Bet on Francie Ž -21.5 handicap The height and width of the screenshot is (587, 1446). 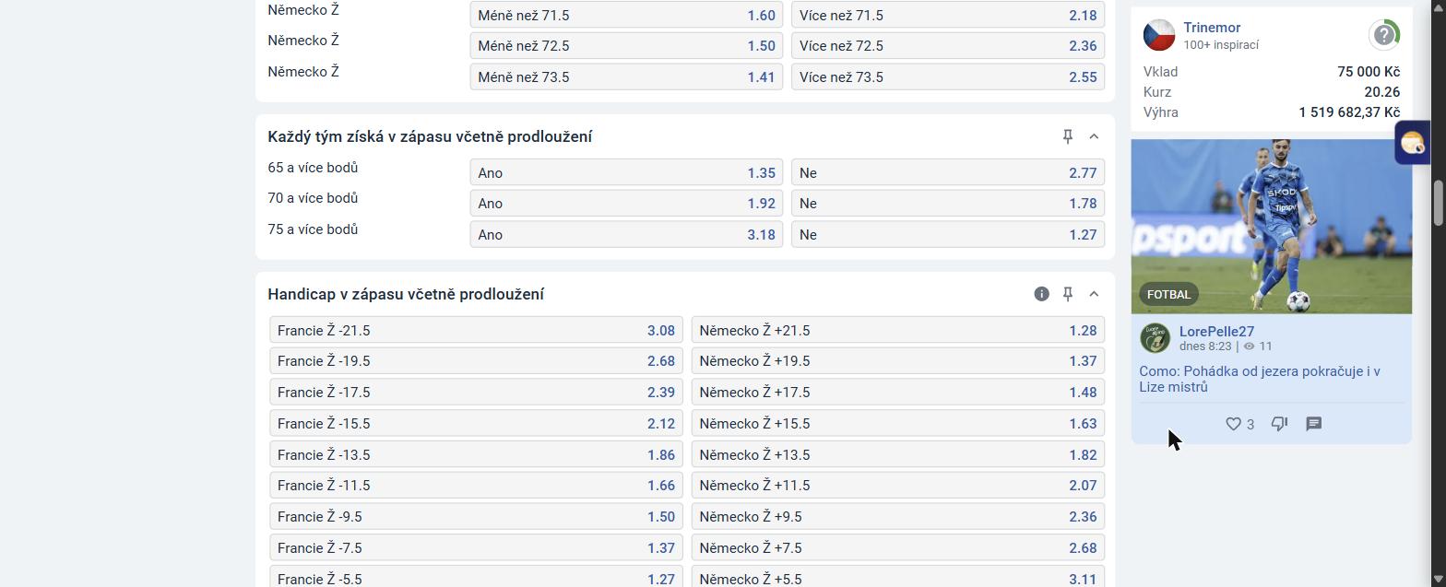(x=476, y=331)
